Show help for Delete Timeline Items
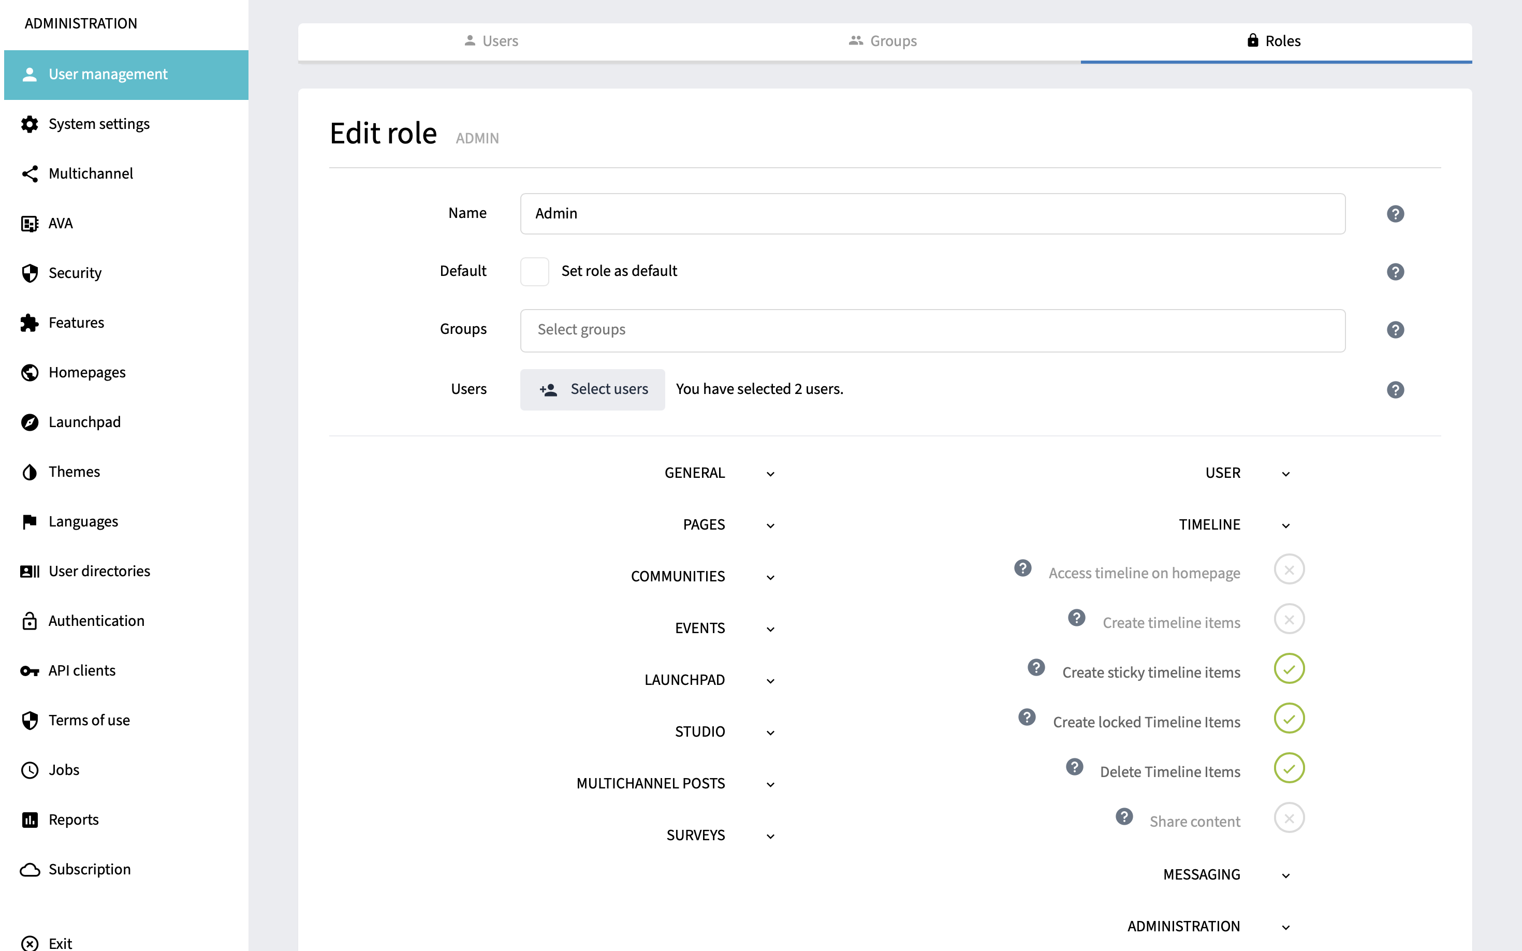The height and width of the screenshot is (951, 1522). click(1075, 767)
